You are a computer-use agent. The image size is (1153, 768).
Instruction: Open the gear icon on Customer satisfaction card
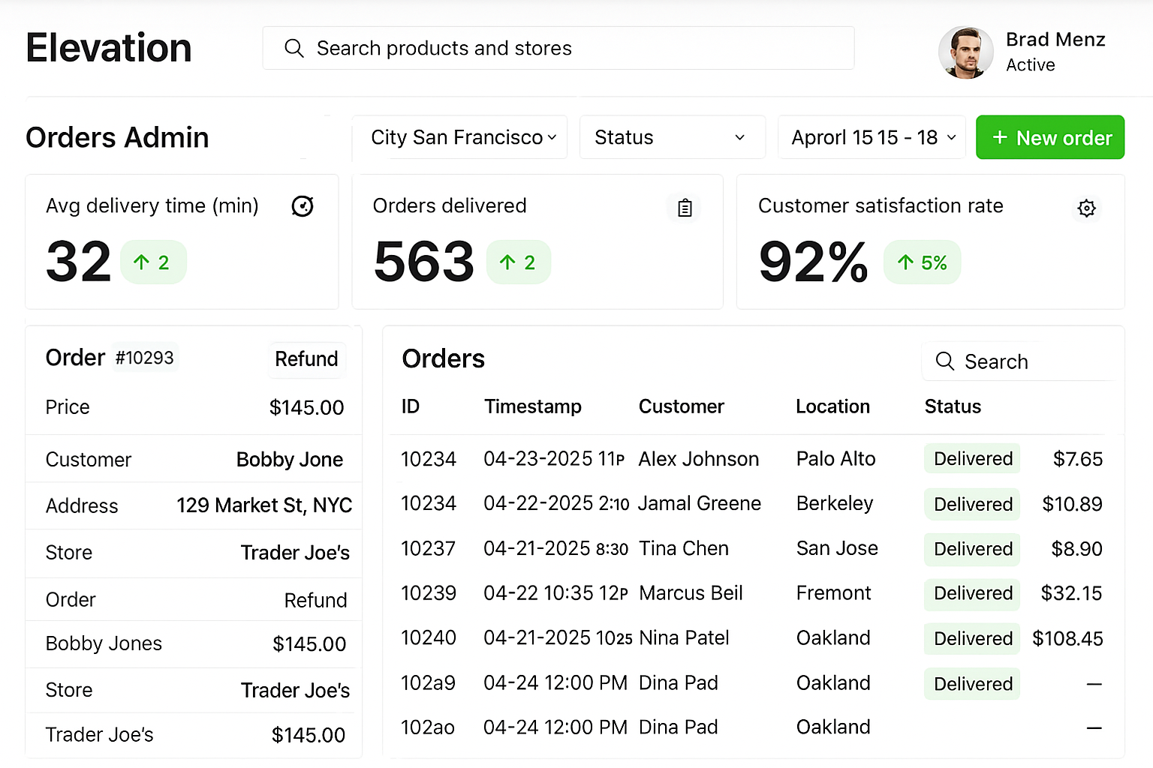(1086, 208)
